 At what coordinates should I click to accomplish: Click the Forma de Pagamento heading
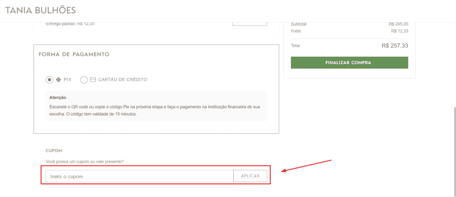point(74,54)
